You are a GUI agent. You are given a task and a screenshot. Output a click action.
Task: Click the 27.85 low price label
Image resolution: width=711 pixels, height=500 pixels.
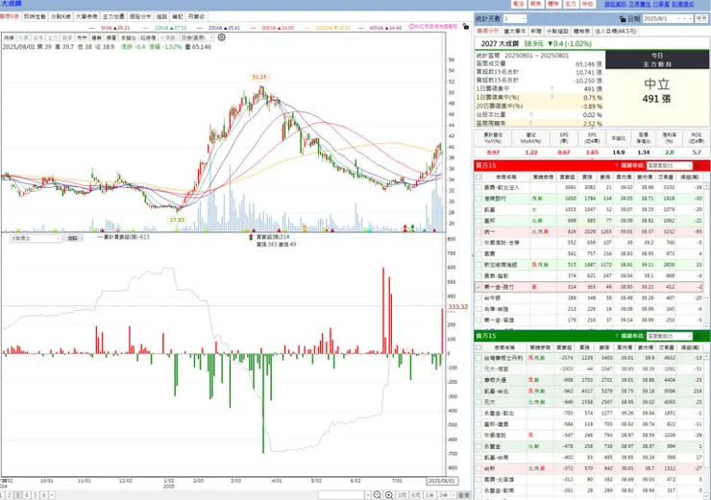pos(177,220)
